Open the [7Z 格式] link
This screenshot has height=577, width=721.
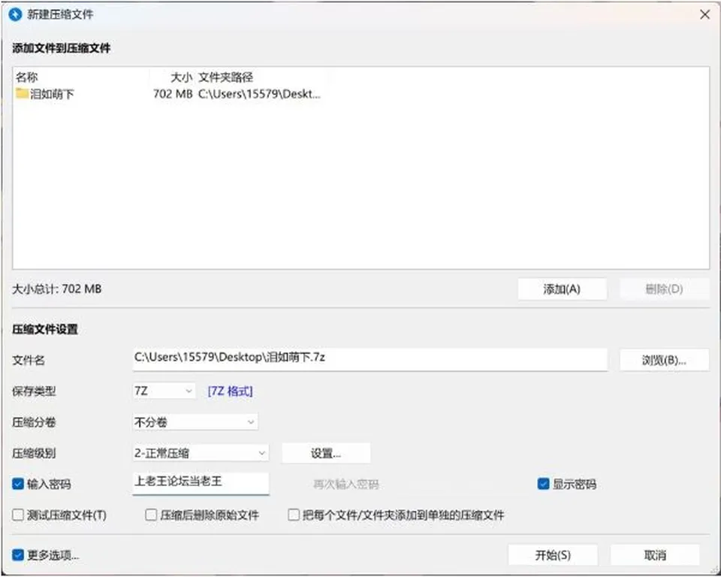tap(231, 391)
